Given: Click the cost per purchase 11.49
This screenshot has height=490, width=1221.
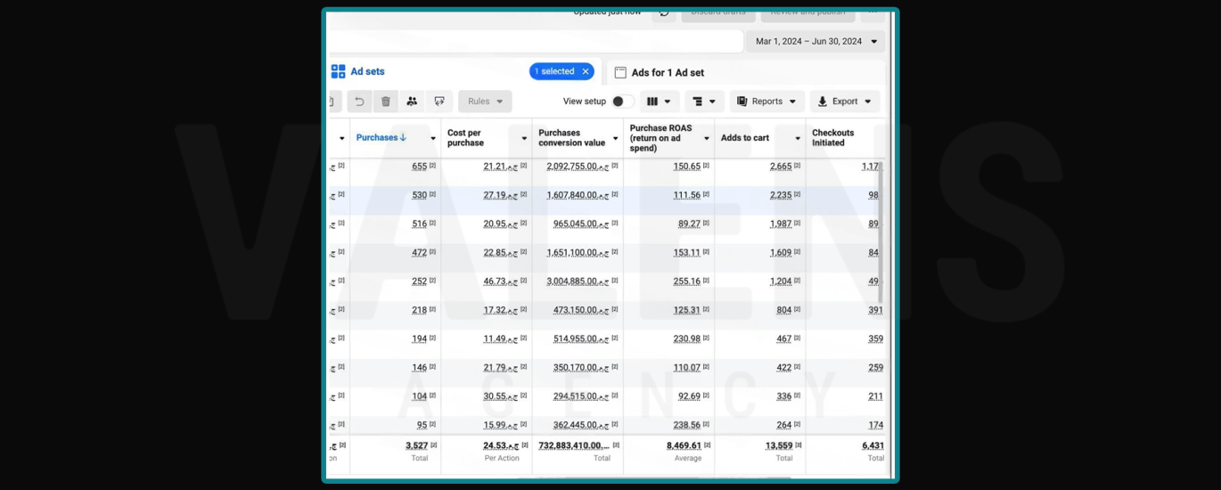Looking at the screenshot, I should pos(501,339).
